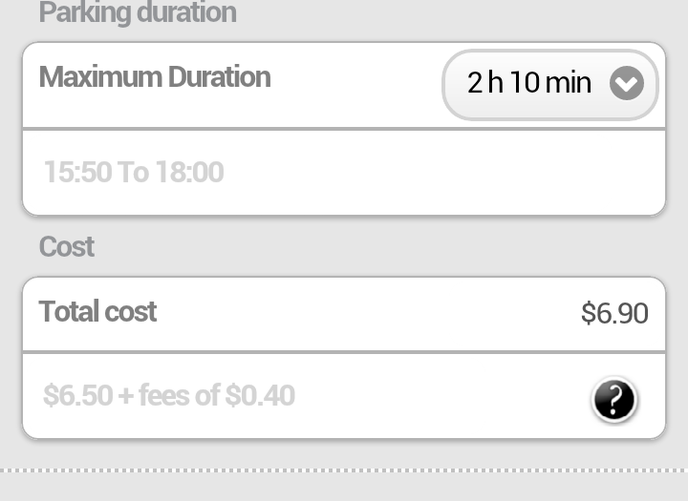The image size is (688, 501).
Task: Click the word "Total" in the cost row
Action: click(x=67, y=312)
